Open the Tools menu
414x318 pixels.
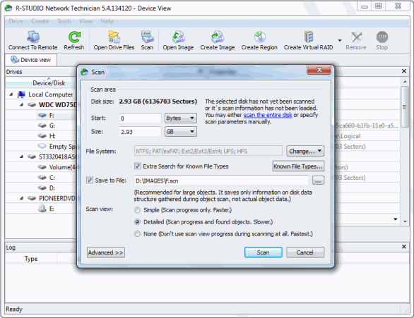pos(64,21)
